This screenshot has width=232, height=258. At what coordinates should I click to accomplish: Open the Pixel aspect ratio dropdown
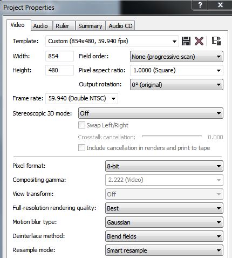point(176,70)
